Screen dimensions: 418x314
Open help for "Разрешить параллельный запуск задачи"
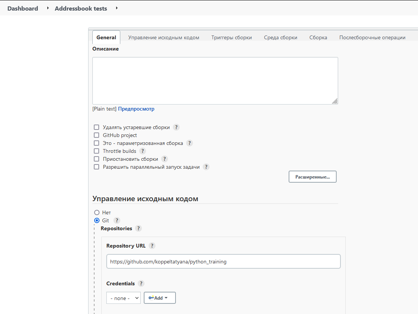[206, 167]
